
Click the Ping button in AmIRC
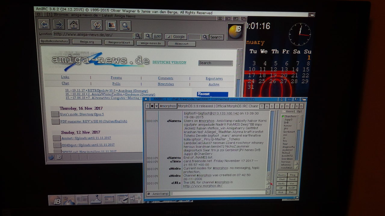[x=292, y=175]
